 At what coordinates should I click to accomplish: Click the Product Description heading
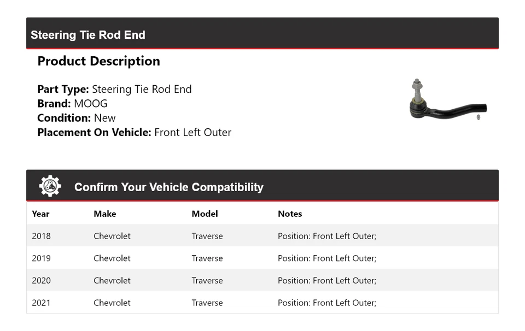[98, 61]
